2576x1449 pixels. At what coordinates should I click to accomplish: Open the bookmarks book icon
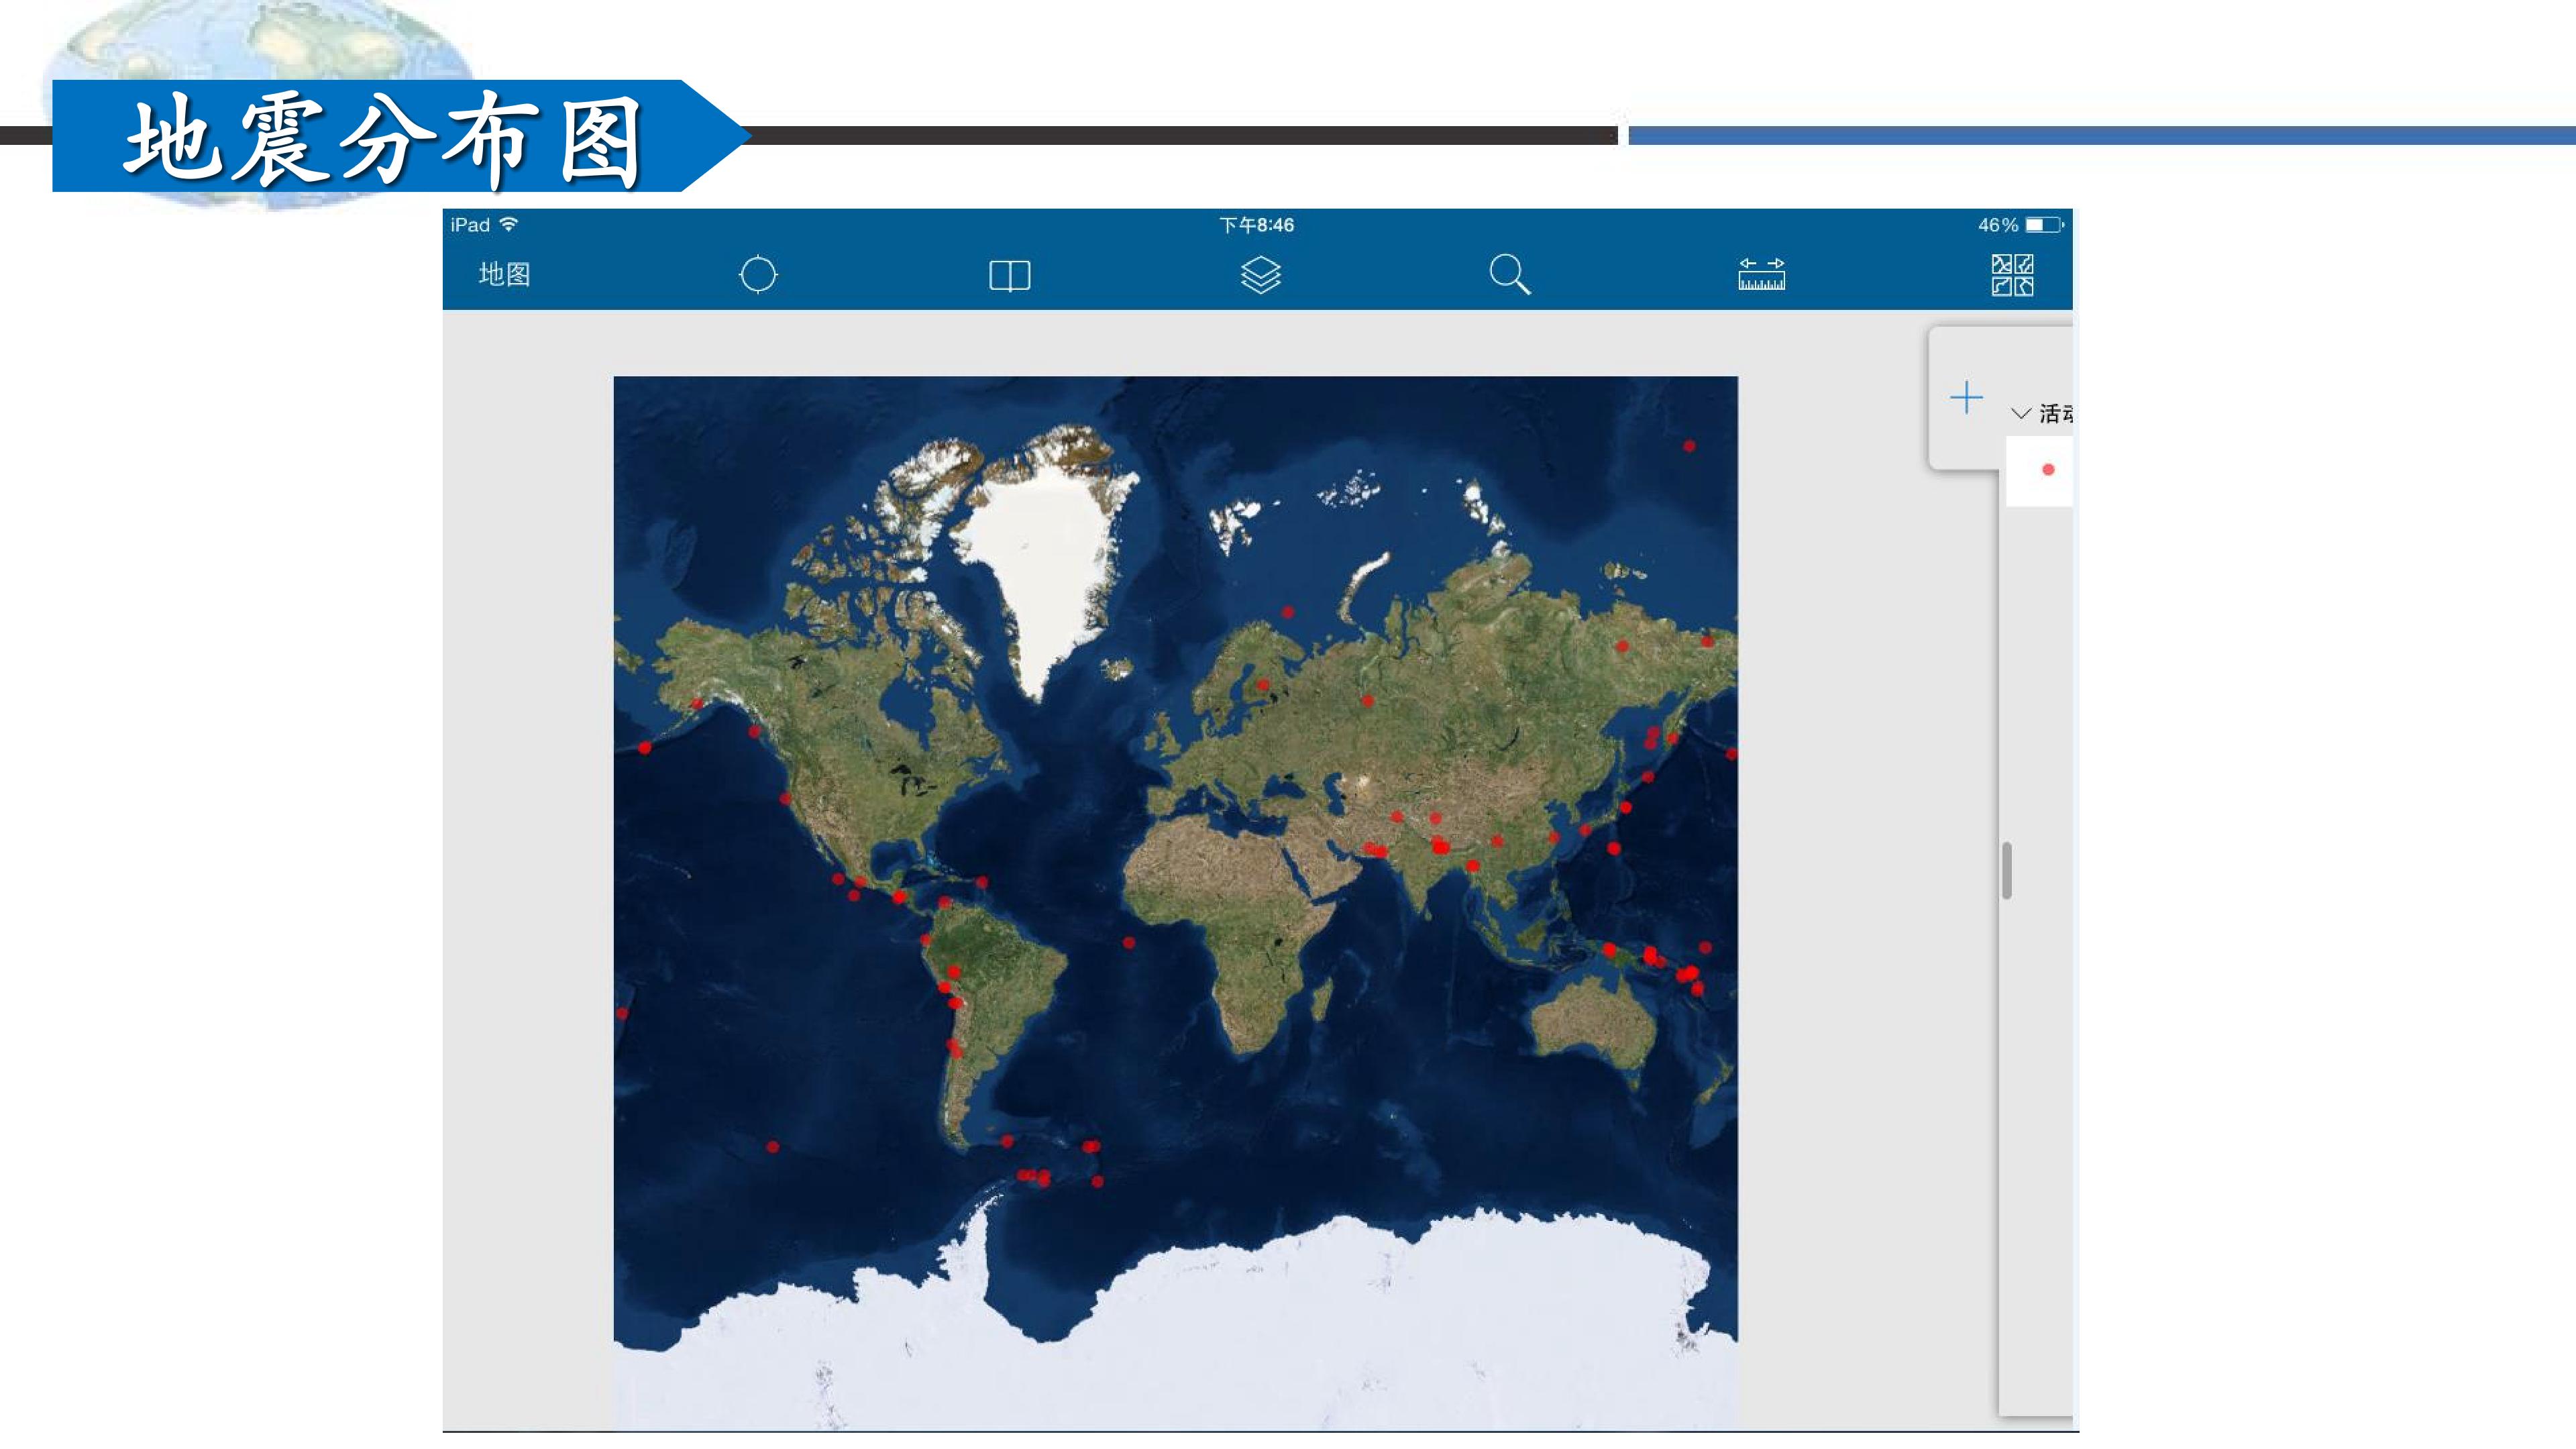tap(1009, 275)
